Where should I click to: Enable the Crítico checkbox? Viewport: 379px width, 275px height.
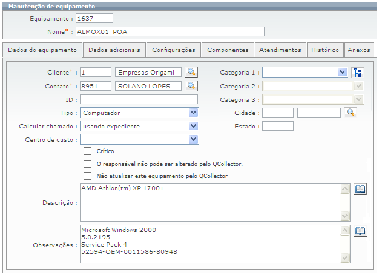click(88, 151)
